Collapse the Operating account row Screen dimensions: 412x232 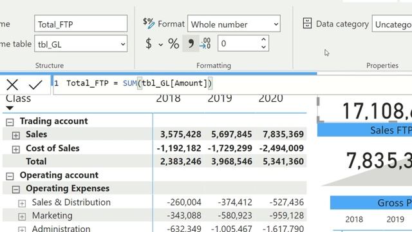pos(10,176)
